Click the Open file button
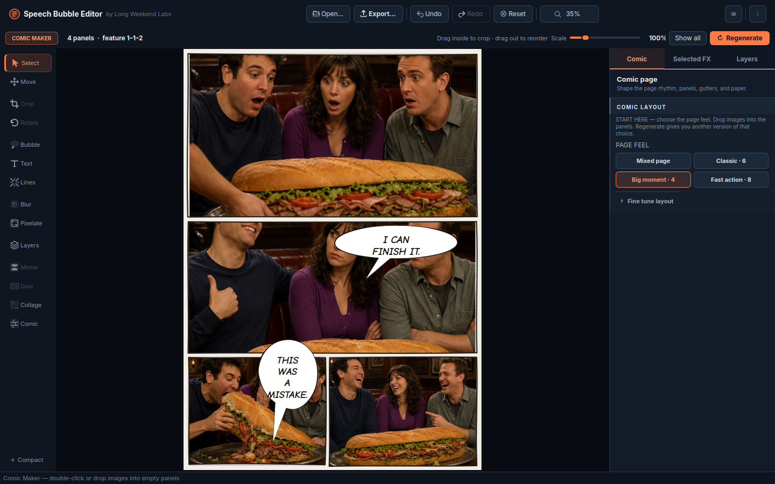775x484 pixels. 328,14
